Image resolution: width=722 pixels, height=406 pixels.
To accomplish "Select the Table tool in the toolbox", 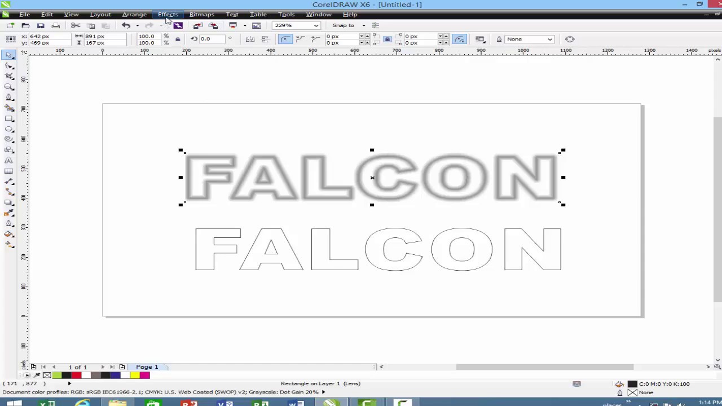I will [x=9, y=171].
